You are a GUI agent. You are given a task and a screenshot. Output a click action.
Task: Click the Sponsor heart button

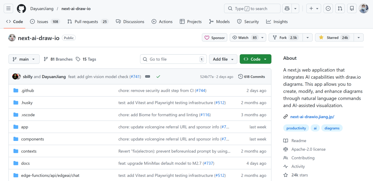214,38
